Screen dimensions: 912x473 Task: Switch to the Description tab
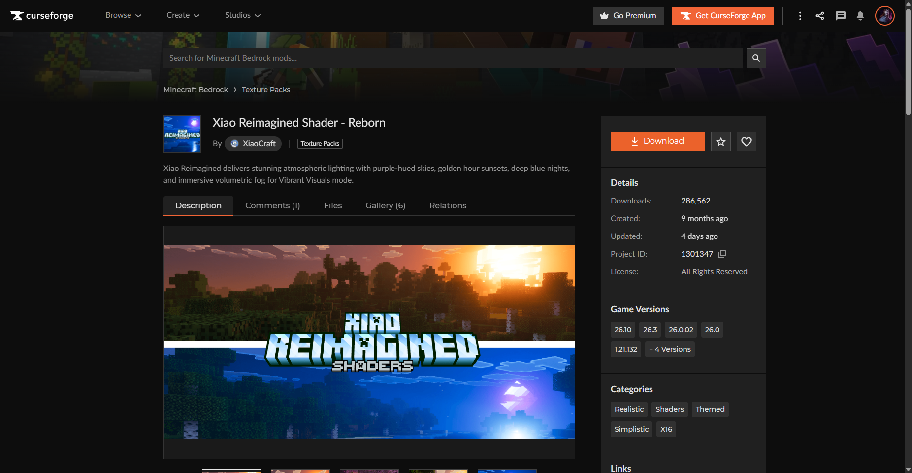tap(198, 205)
